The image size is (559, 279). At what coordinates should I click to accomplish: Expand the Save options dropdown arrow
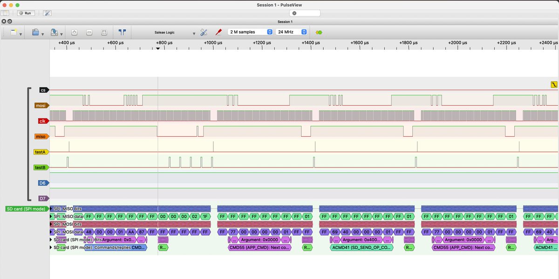61,34
